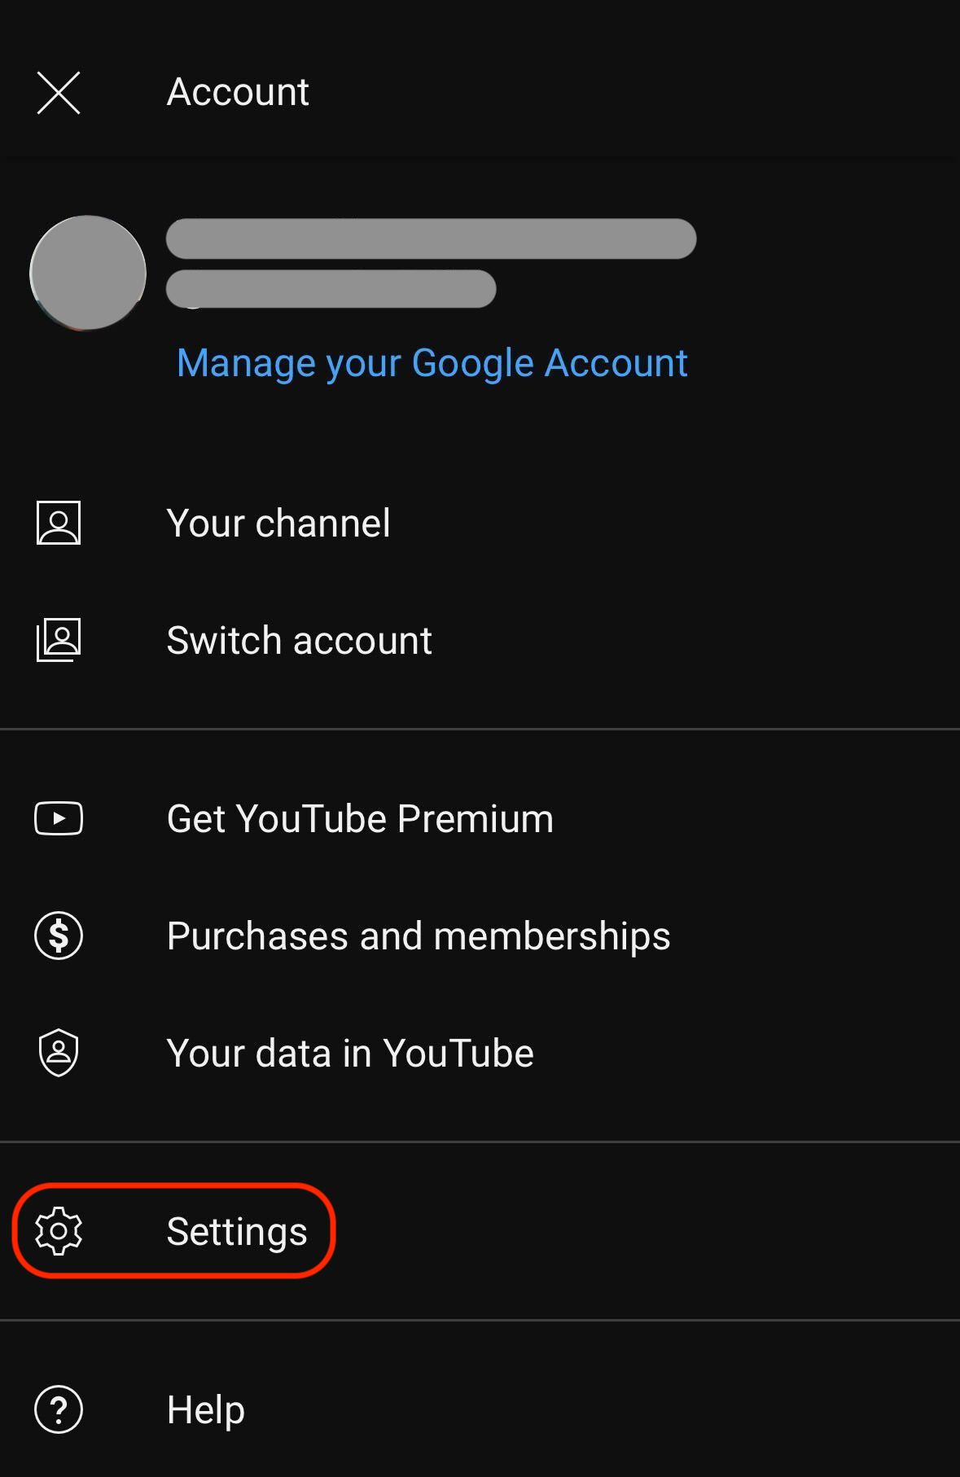Viewport: 960px width, 1477px height.
Task: Tap the profile avatar picture
Action: pos(88,274)
